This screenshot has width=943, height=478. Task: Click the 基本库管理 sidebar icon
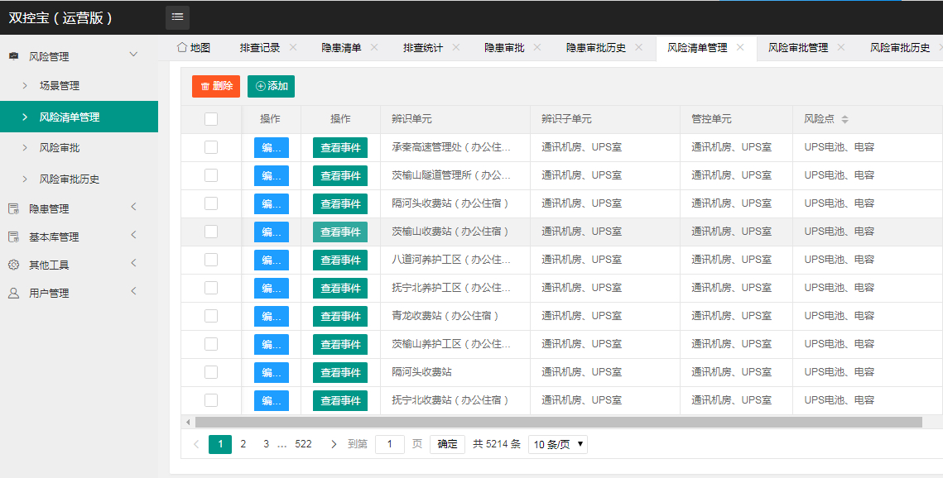[x=13, y=237]
